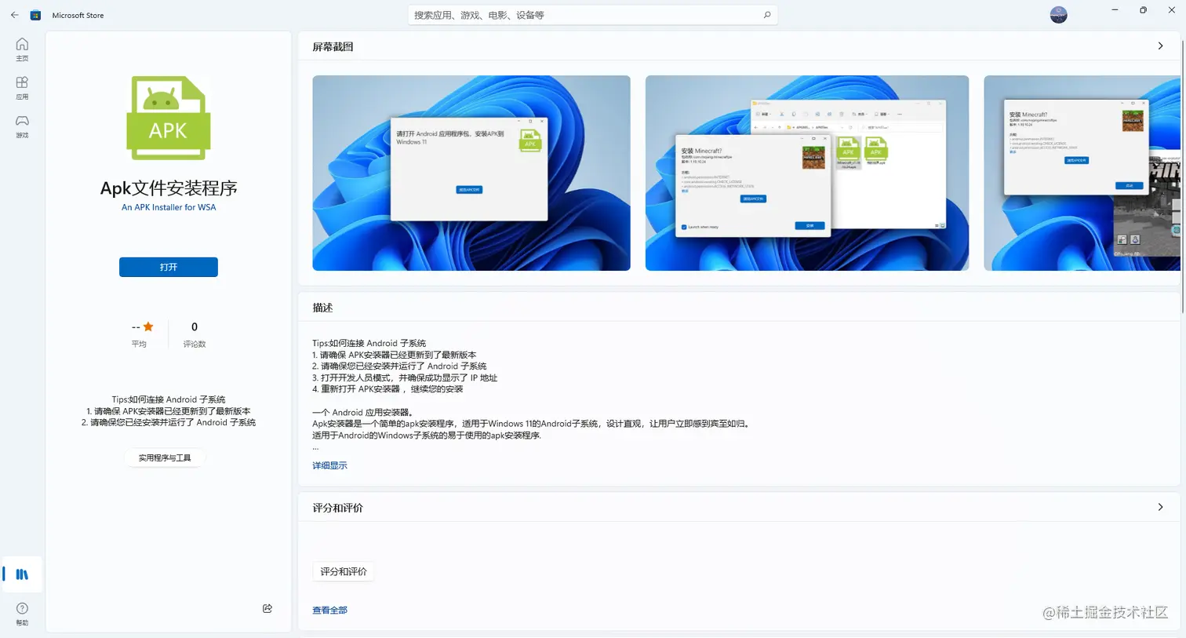Click the 实用程序与工具 category tag
Screen dimensions: 1186x638
coord(165,458)
